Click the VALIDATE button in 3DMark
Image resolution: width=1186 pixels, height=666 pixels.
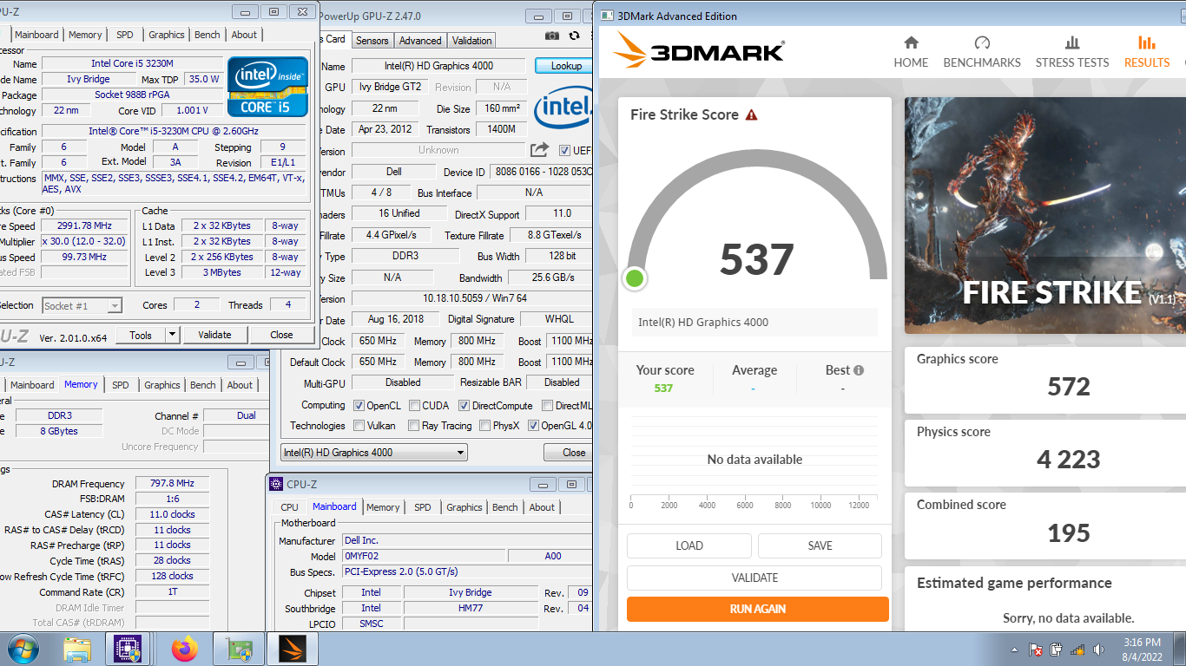754,578
